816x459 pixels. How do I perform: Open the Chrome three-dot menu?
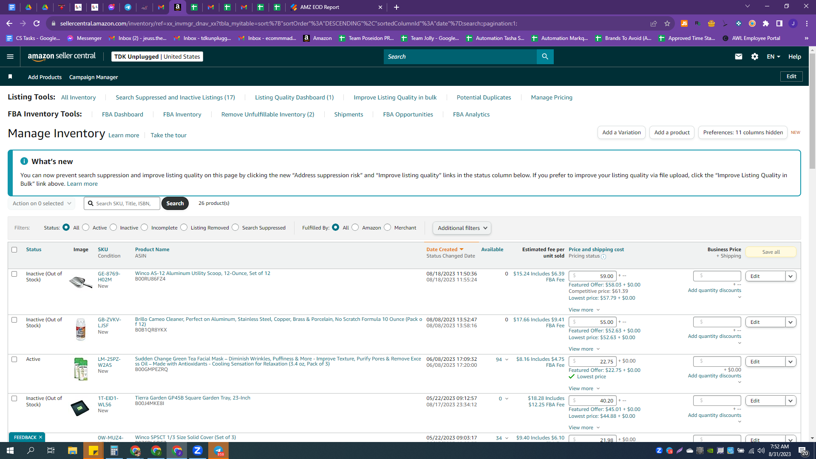pyautogui.click(x=807, y=23)
